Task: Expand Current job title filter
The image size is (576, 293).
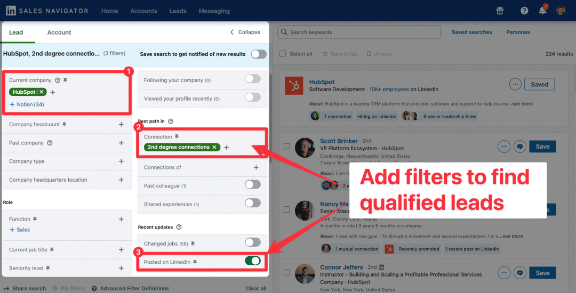Action: [x=121, y=250]
